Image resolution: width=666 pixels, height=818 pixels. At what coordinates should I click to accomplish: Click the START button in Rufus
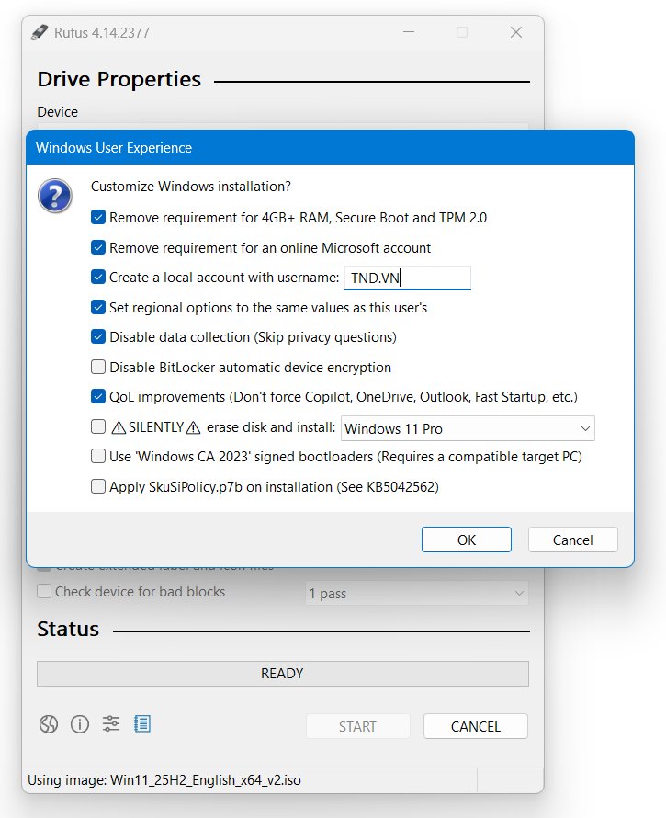click(357, 726)
